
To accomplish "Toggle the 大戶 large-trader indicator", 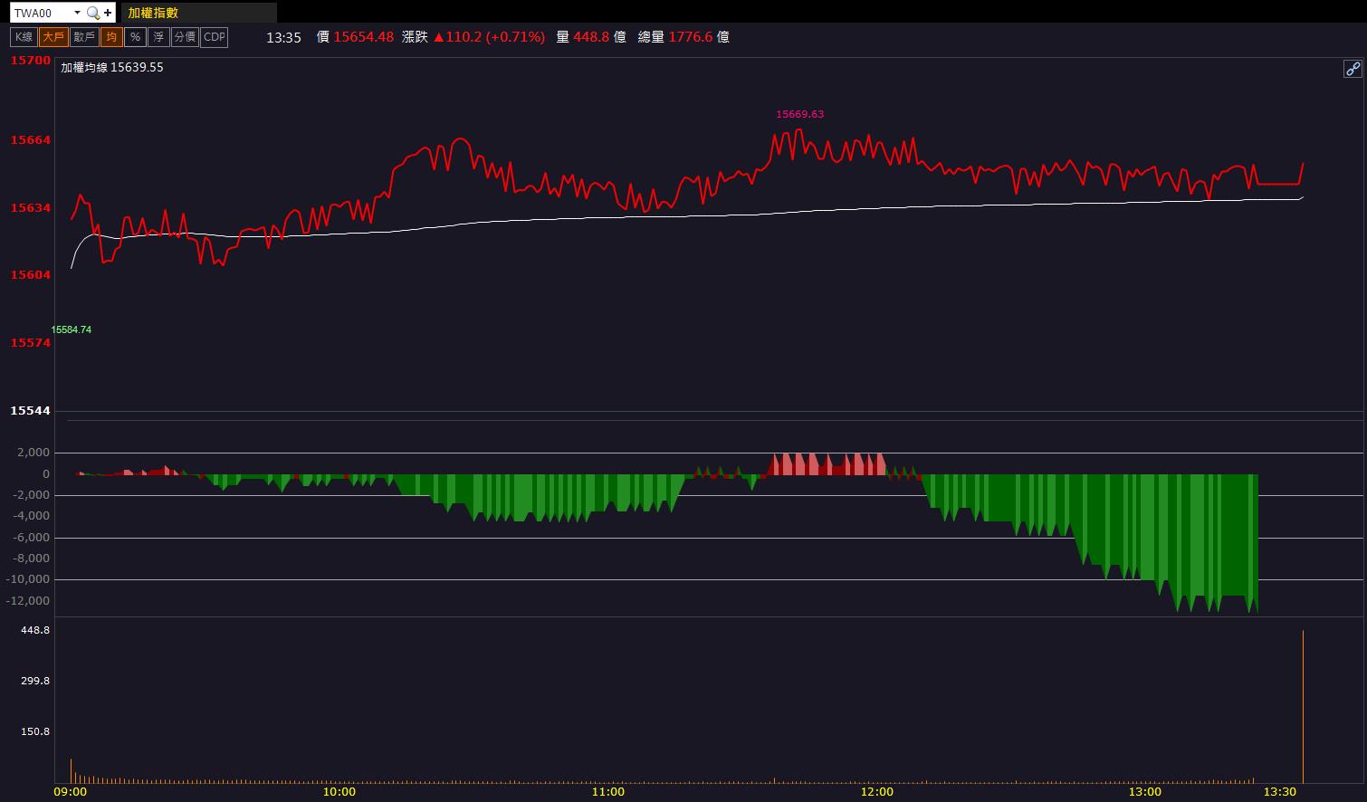I will (53, 37).
